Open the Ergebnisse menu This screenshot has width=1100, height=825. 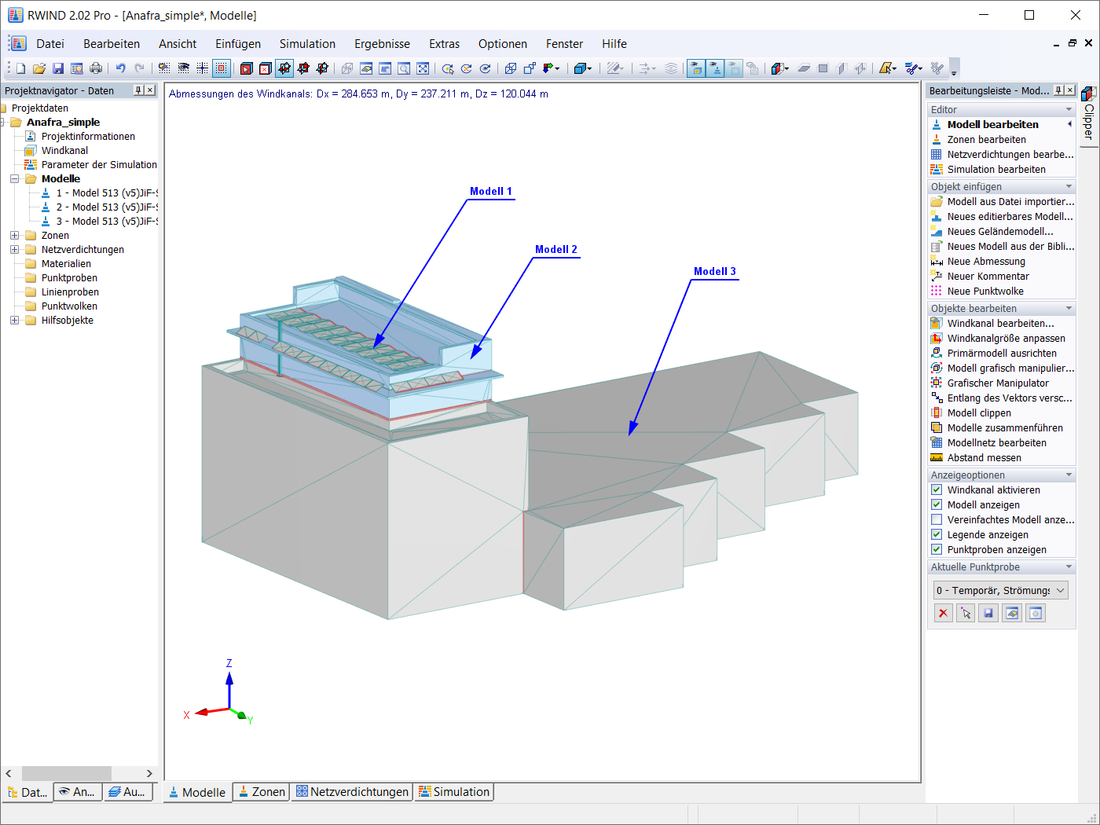point(382,44)
